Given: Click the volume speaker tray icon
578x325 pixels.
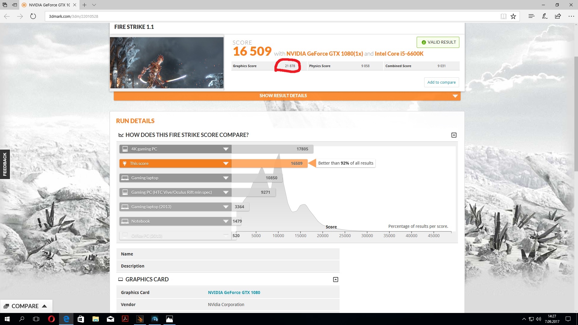Looking at the screenshot, I should pyautogui.click(x=539, y=319).
